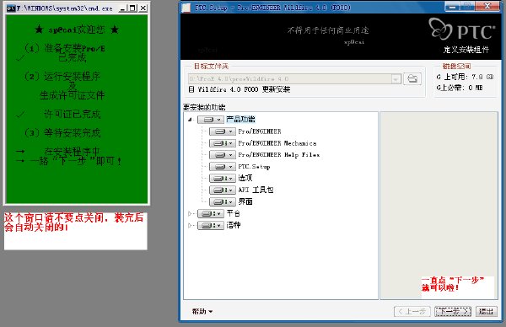
Task: Open the Pro/ENGINEER component install dropdown
Action: pyautogui.click(x=223, y=131)
